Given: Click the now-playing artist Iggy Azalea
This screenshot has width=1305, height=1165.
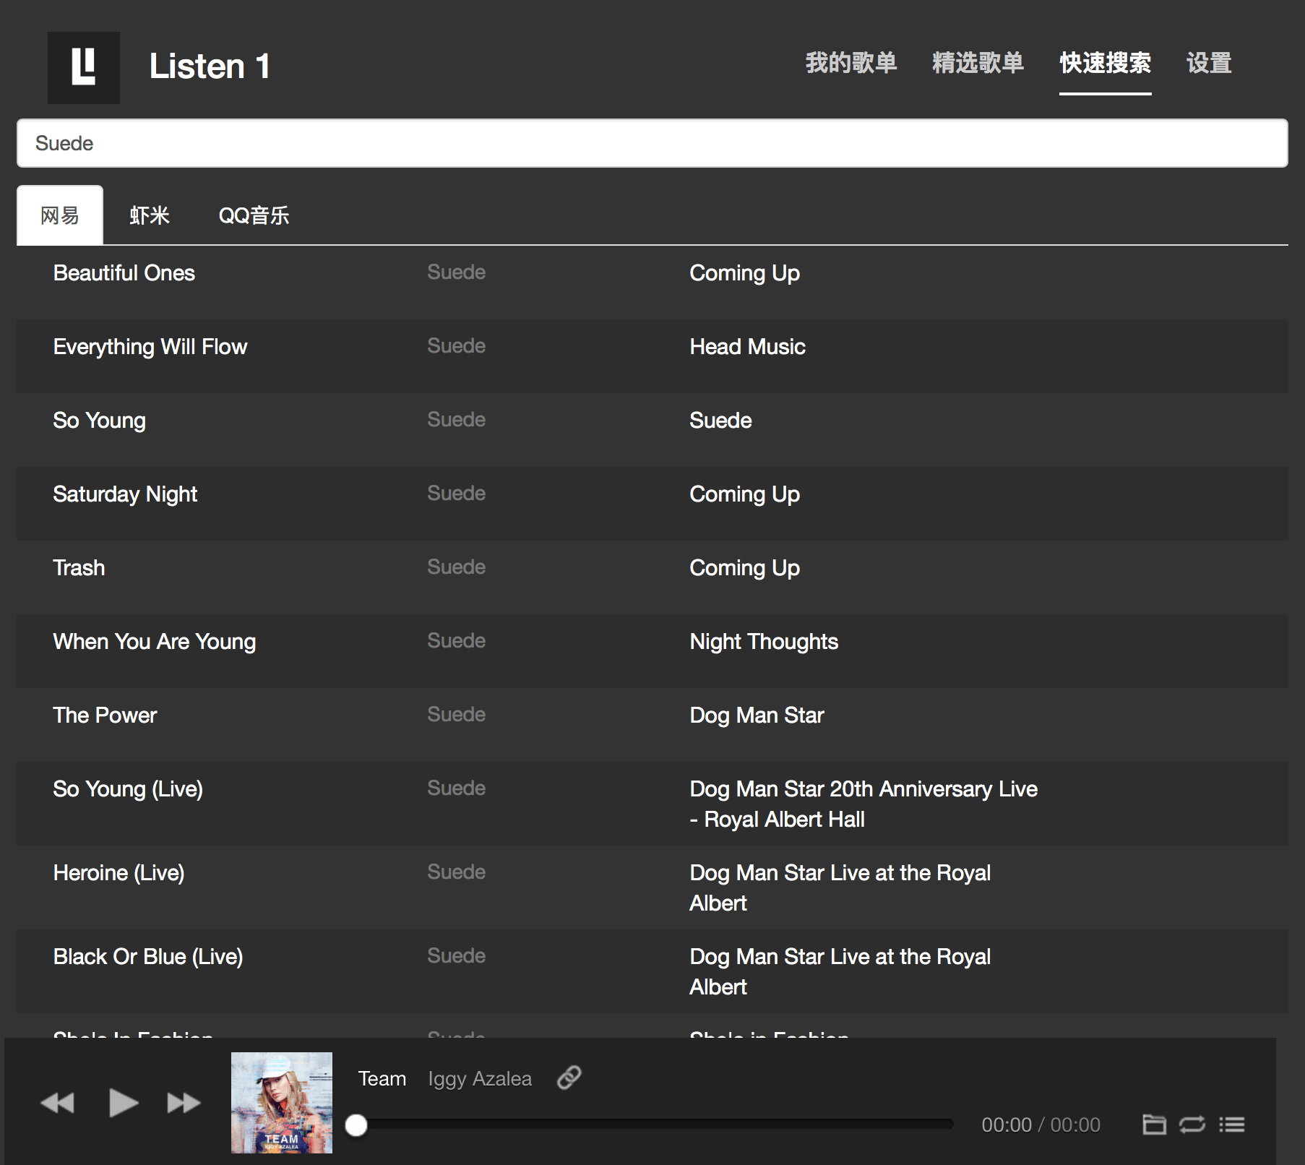Looking at the screenshot, I should click(x=480, y=1078).
